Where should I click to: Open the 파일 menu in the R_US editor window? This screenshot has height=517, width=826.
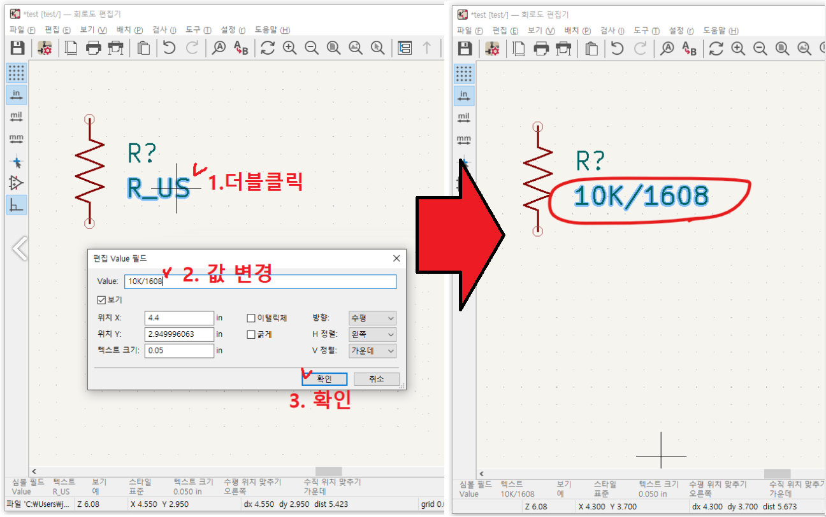22,30
